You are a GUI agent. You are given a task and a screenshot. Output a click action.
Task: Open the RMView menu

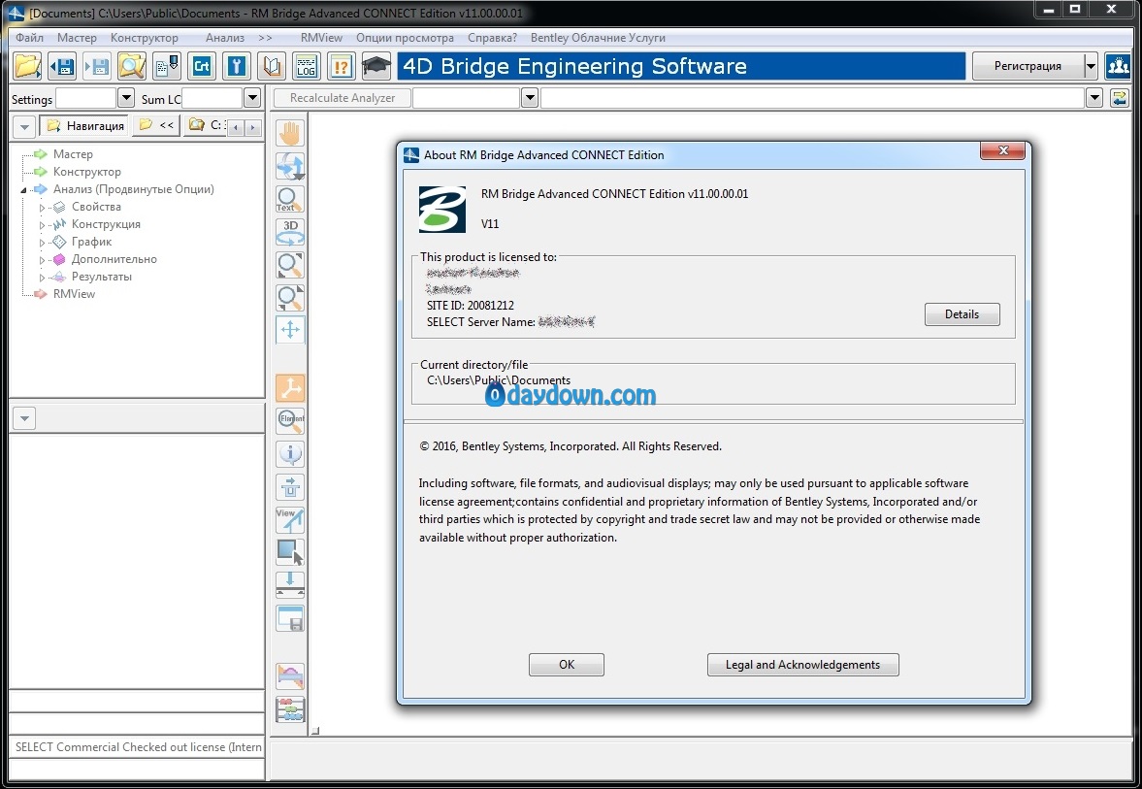point(321,37)
